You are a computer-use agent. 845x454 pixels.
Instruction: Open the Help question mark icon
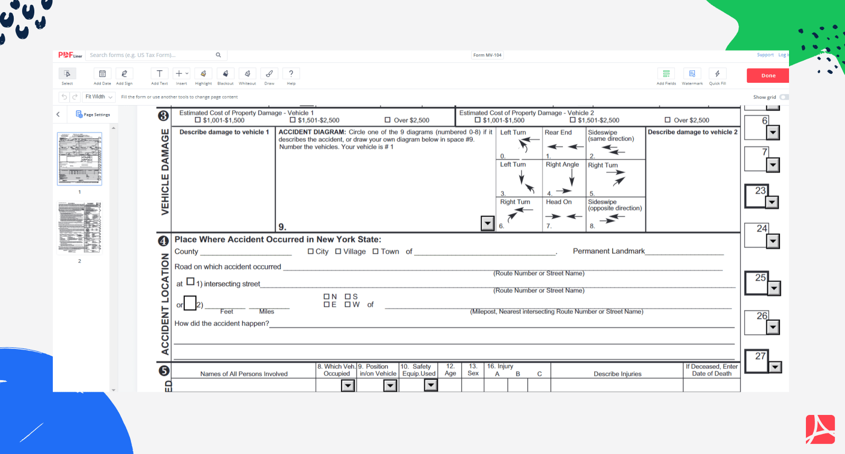(x=291, y=74)
